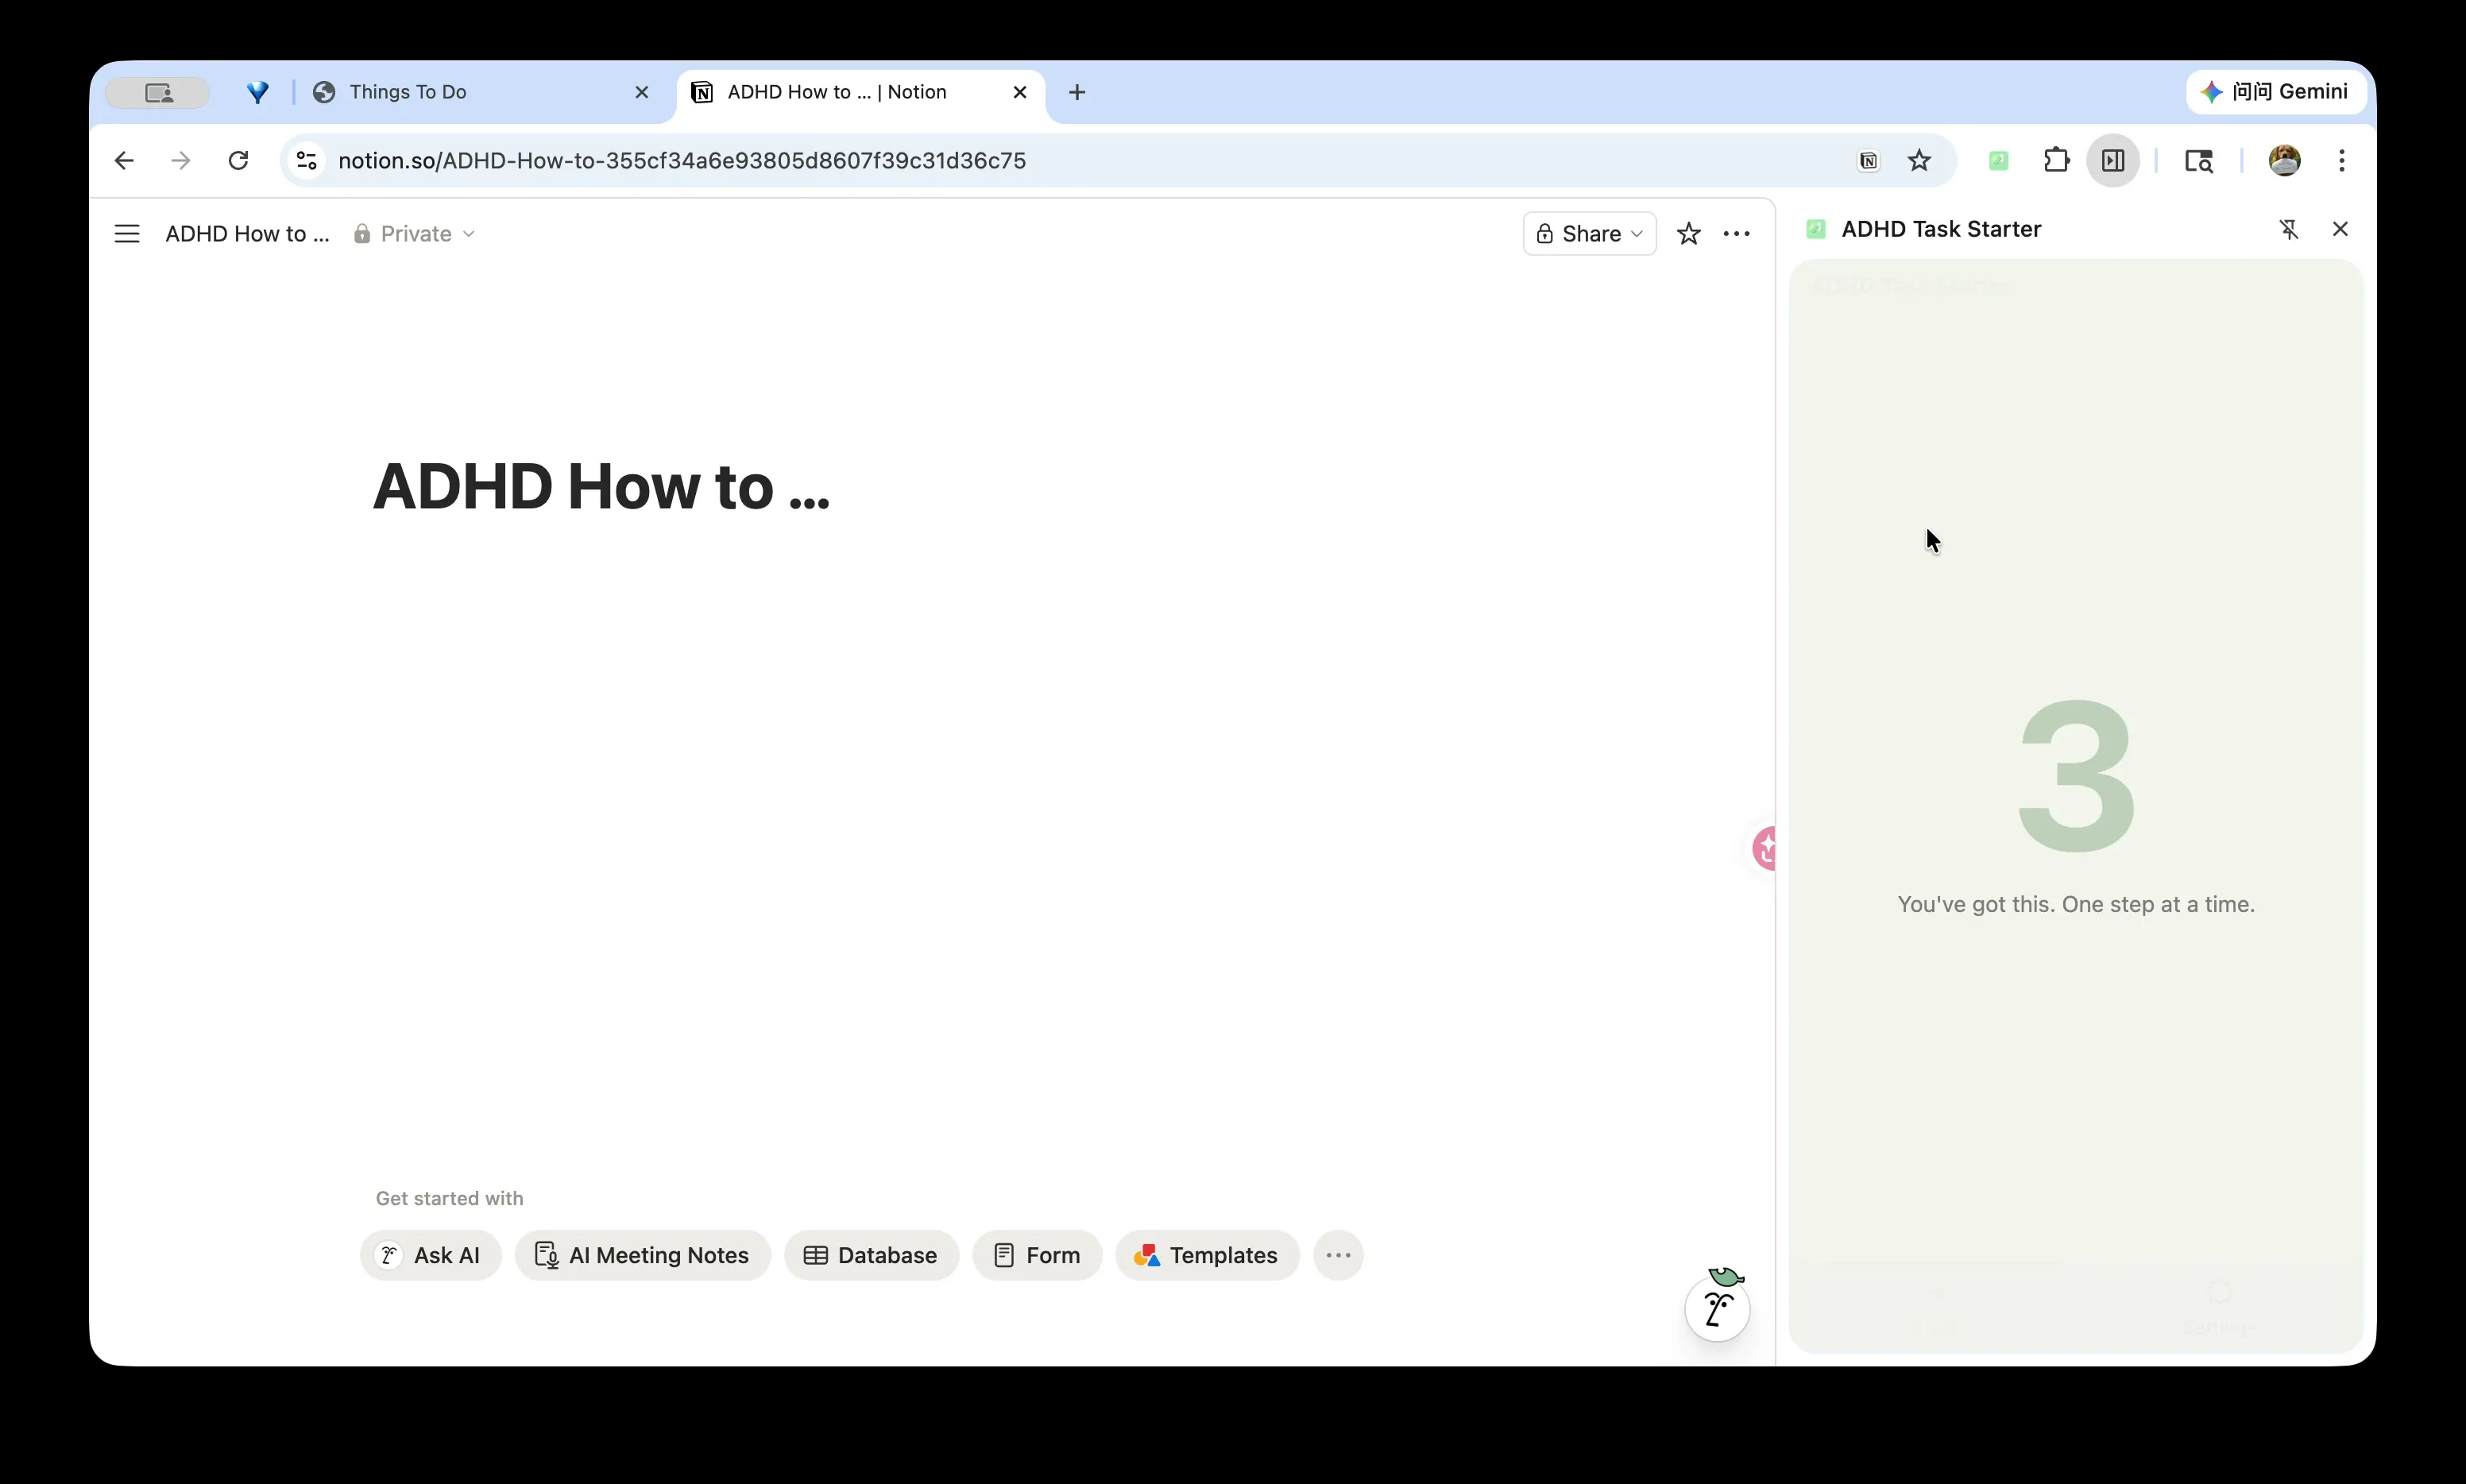Open the green ADHD Task Starter extension icon
This screenshot has height=1484, width=2466.
1998,161
